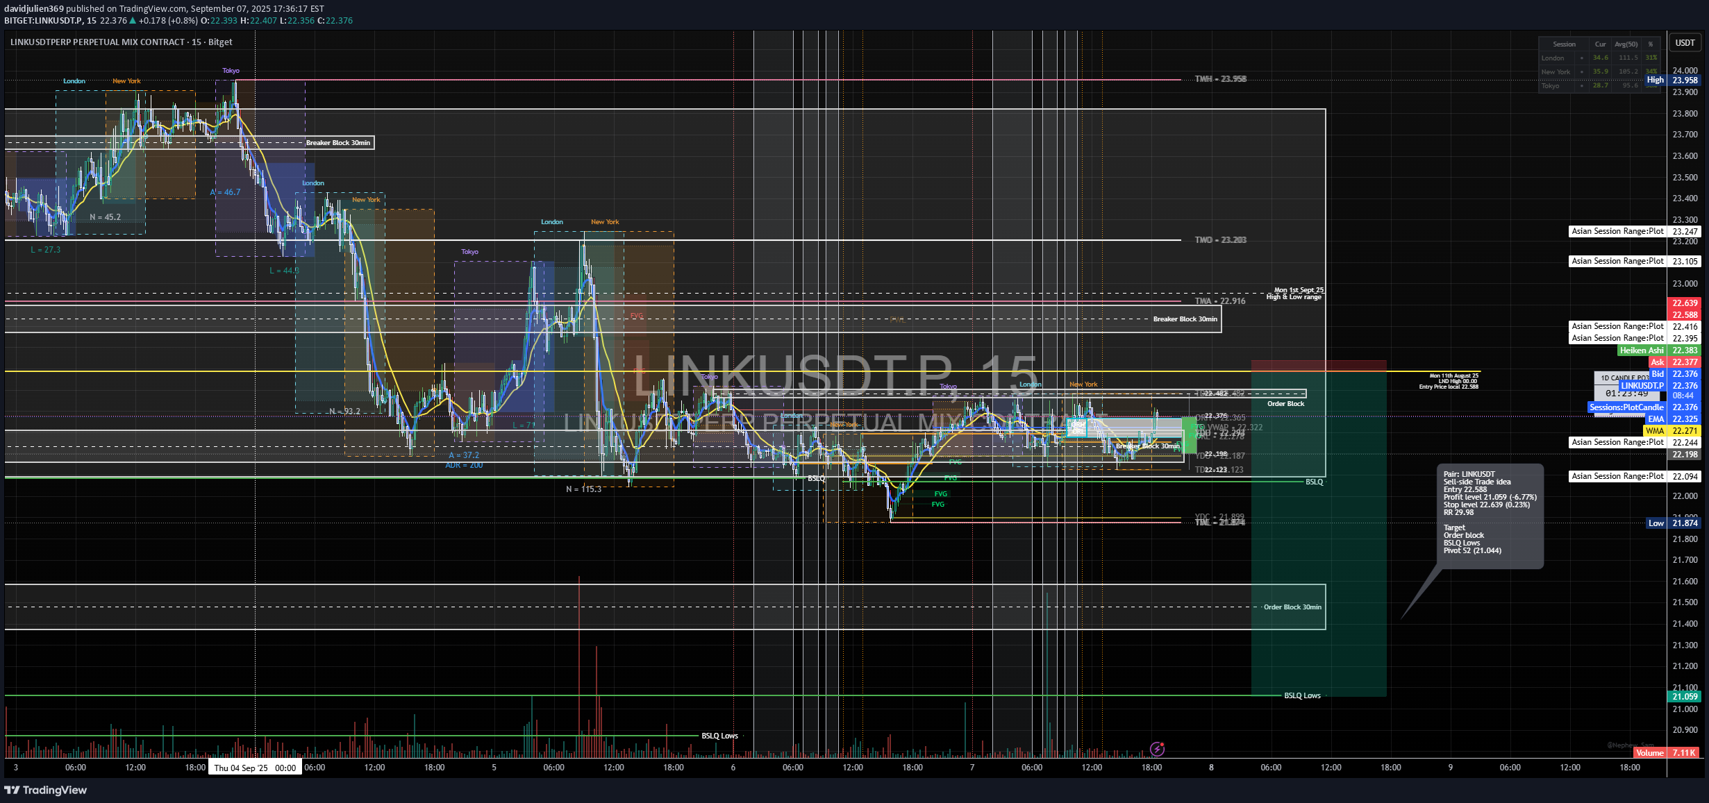
Task: Click Asian Session Range:Plot 22.244 label
Action: pyautogui.click(x=1635, y=442)
